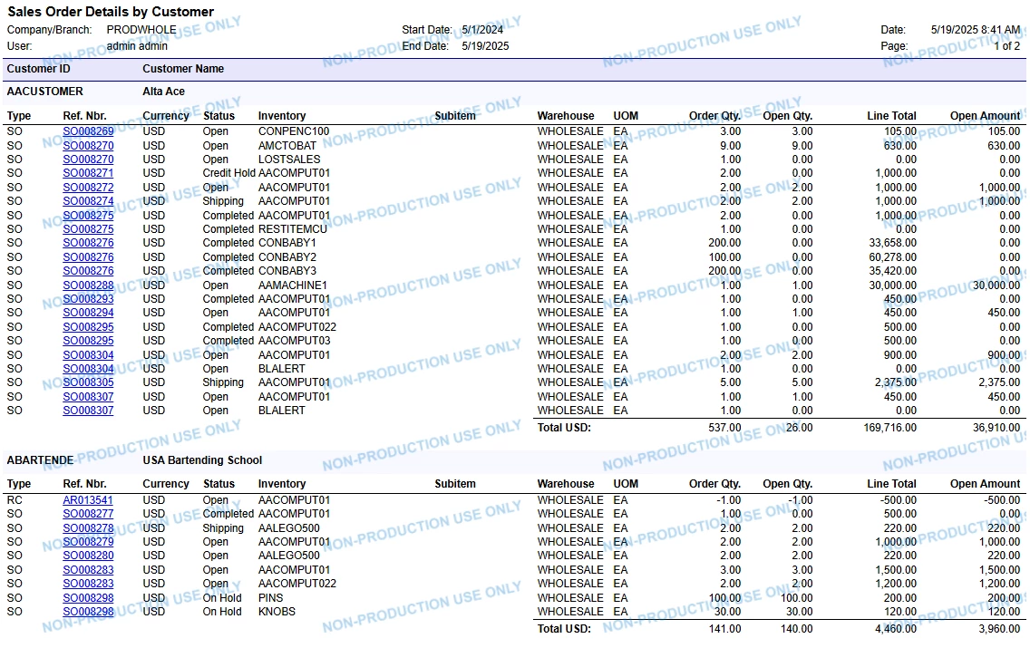This screenshot has height=648, width=1030.
Task: Open SO008304 link on the AACOMPUT01 row
Action: 88,355
